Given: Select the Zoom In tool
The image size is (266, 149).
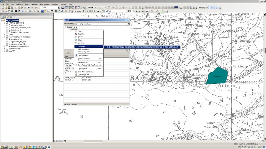Looking at the screenshot, I should (3, 11).
